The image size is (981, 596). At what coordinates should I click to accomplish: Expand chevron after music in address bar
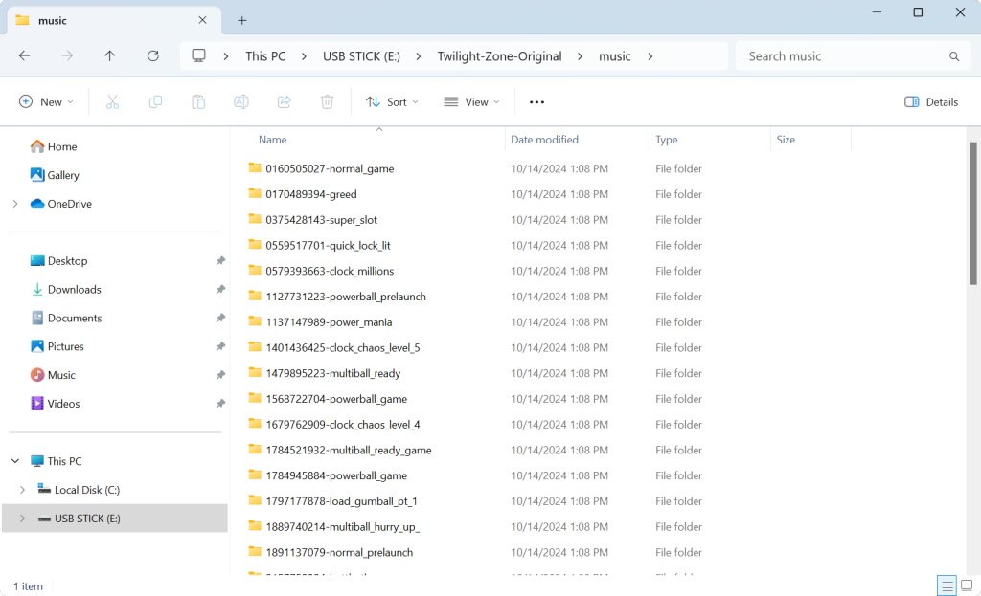(x=650, y=56)
